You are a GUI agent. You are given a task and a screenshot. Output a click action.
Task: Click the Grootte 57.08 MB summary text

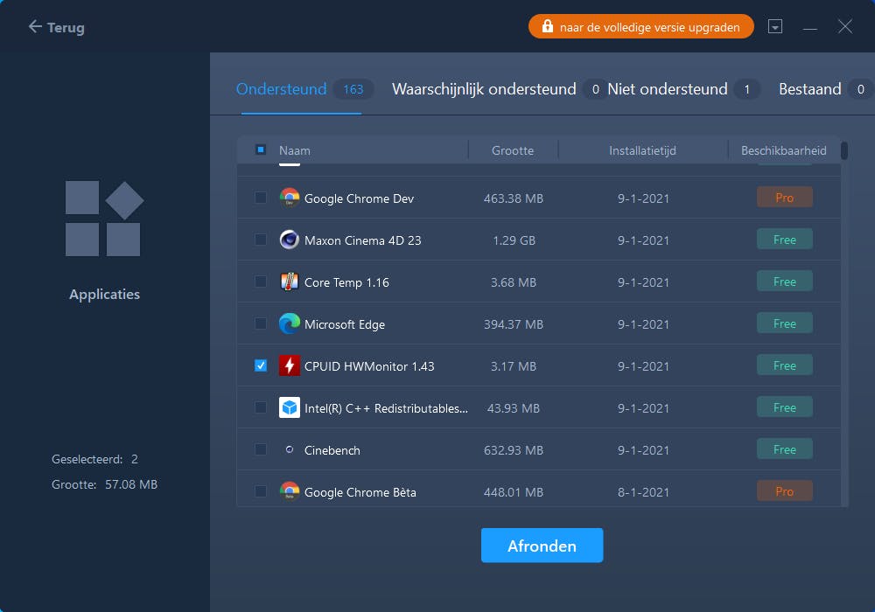click(104, 484)
